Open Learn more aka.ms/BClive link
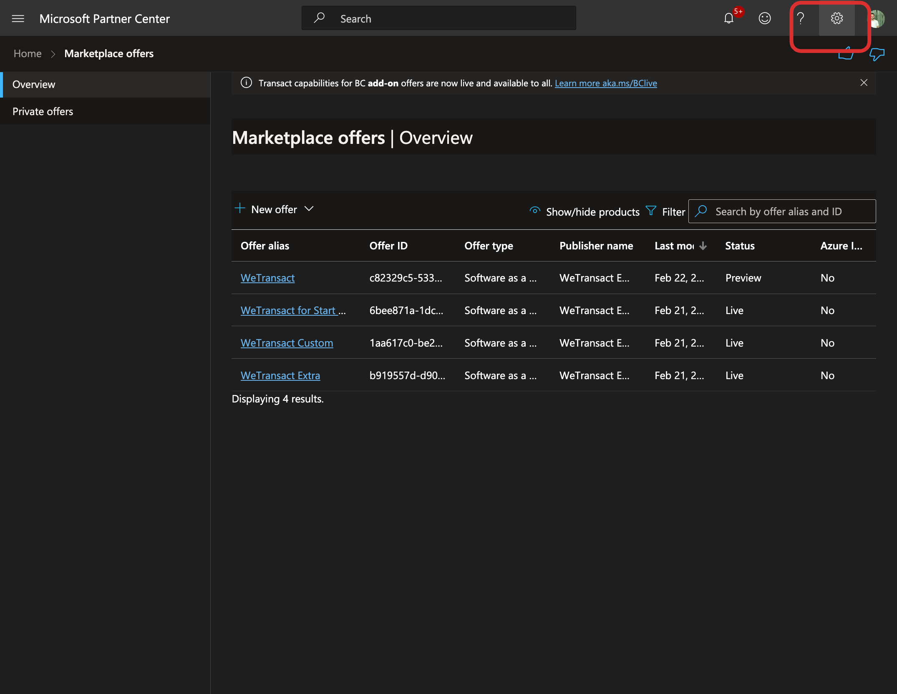This screenshot has width=897, height=694. [606, 83]
